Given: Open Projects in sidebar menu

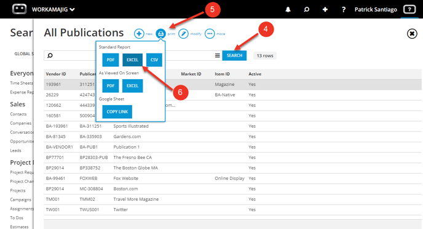Looking at the screenshot, I should tap(18, 190).
